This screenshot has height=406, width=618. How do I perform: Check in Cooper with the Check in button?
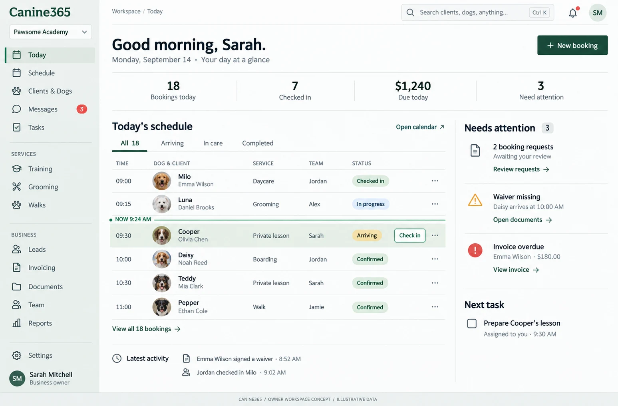pyautogui.click(x=409, y=235)
